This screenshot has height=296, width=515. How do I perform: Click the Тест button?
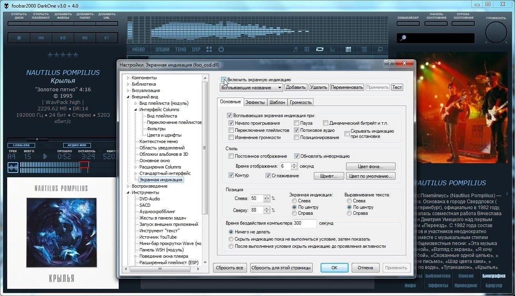pyautogui.click(x=397, y=87)
